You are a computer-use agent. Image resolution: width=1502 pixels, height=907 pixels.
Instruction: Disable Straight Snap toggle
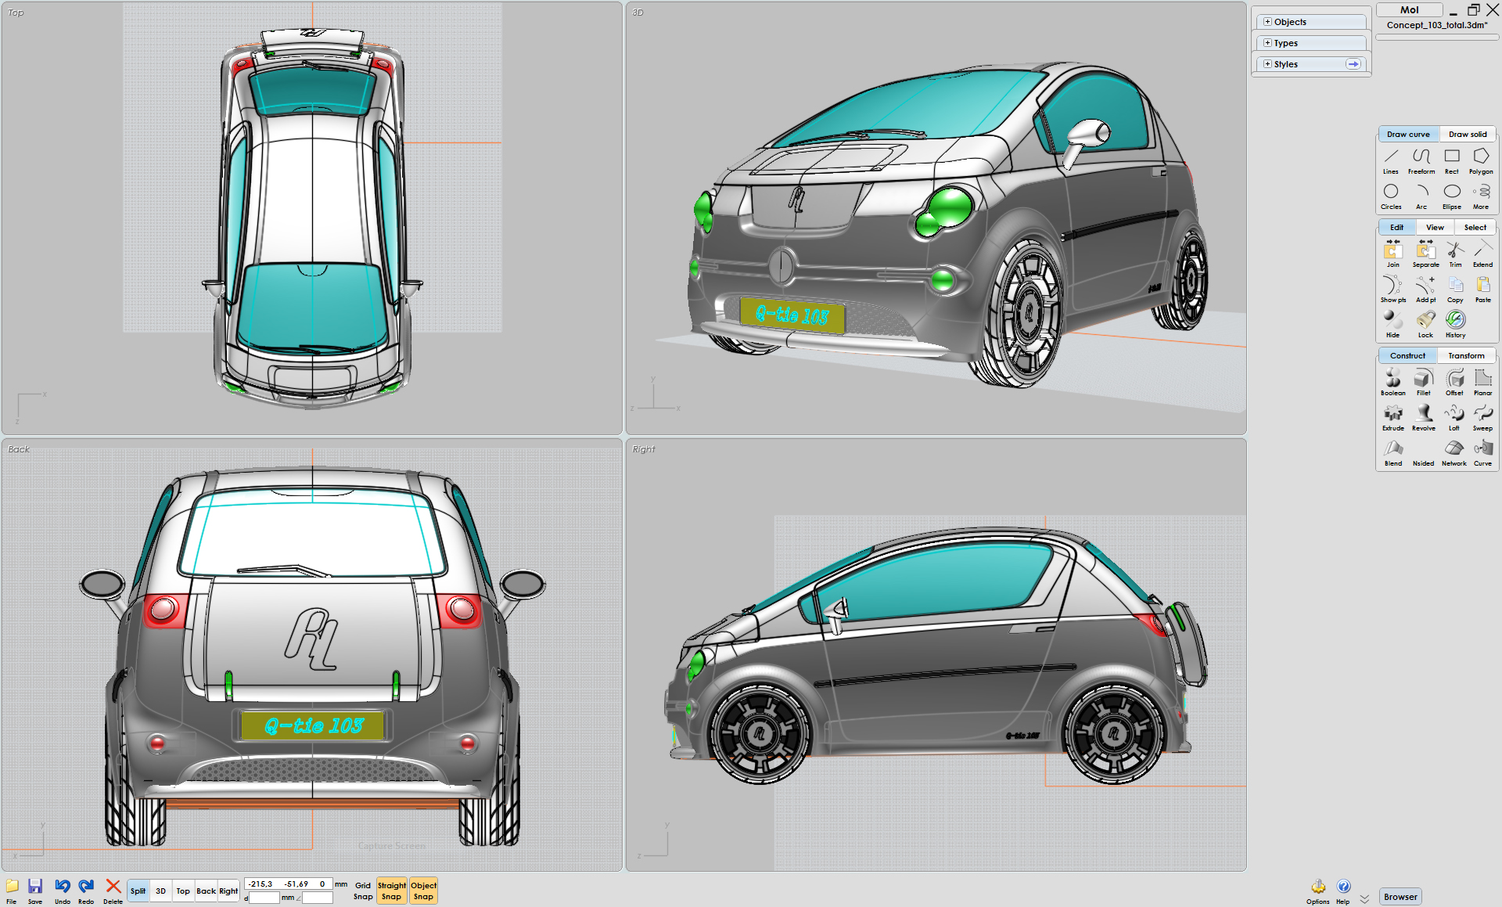391,891
